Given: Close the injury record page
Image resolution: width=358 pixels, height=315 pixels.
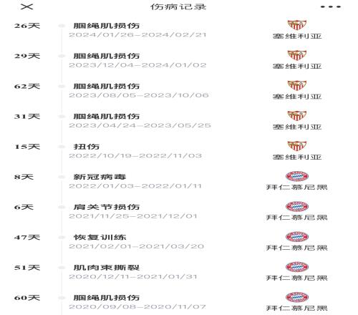Looking at the screenshot, I should pos(26,6).
